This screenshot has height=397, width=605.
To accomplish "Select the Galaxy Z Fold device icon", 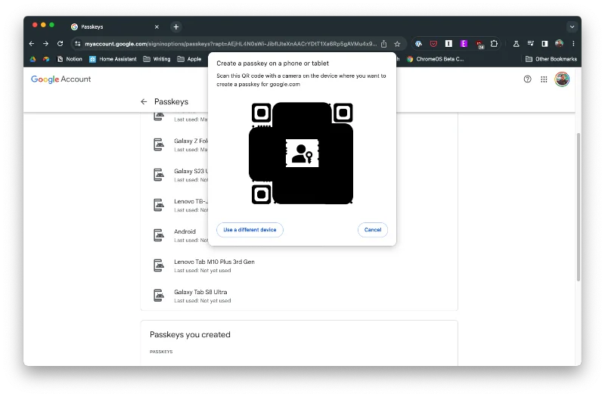I will click(159, 144).
